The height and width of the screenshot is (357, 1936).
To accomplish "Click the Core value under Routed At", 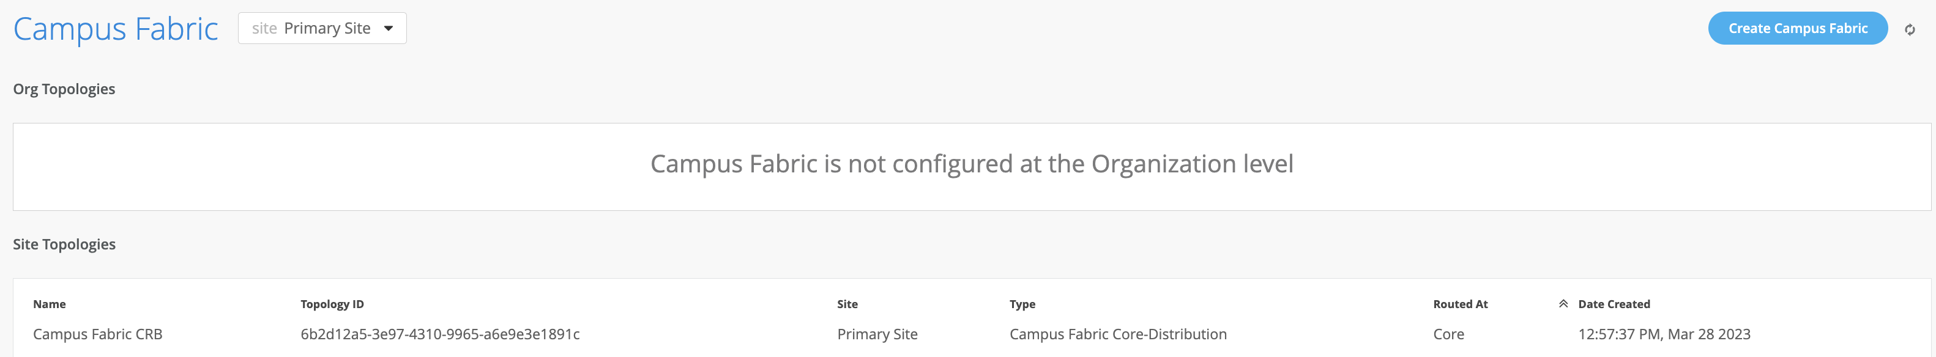I will click(1448, 334).
